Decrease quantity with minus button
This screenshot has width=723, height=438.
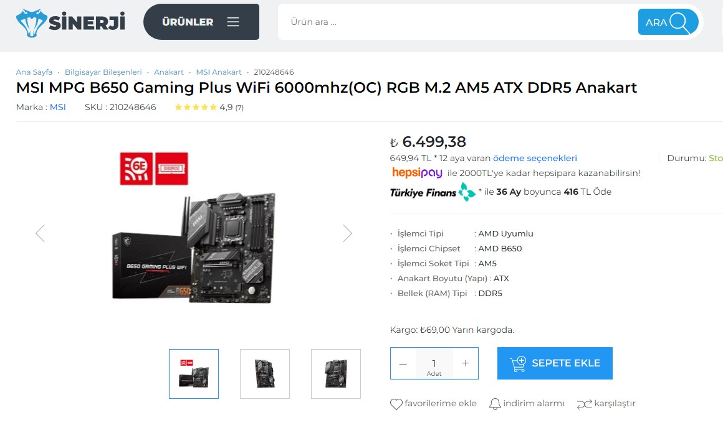(403, 363)
